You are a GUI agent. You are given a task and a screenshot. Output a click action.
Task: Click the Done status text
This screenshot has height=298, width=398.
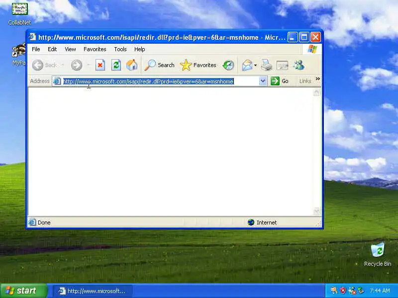(44, 223)
